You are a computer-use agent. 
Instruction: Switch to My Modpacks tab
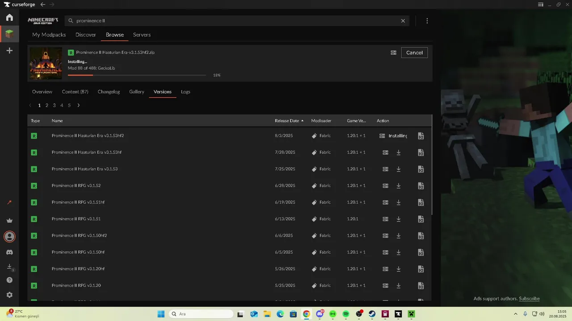tap(49, 35)
